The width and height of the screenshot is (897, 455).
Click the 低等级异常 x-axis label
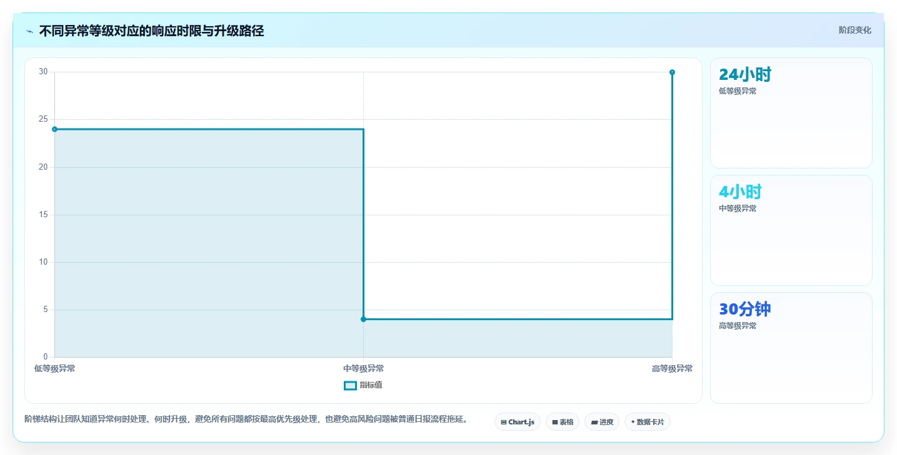tap(55, 369)
